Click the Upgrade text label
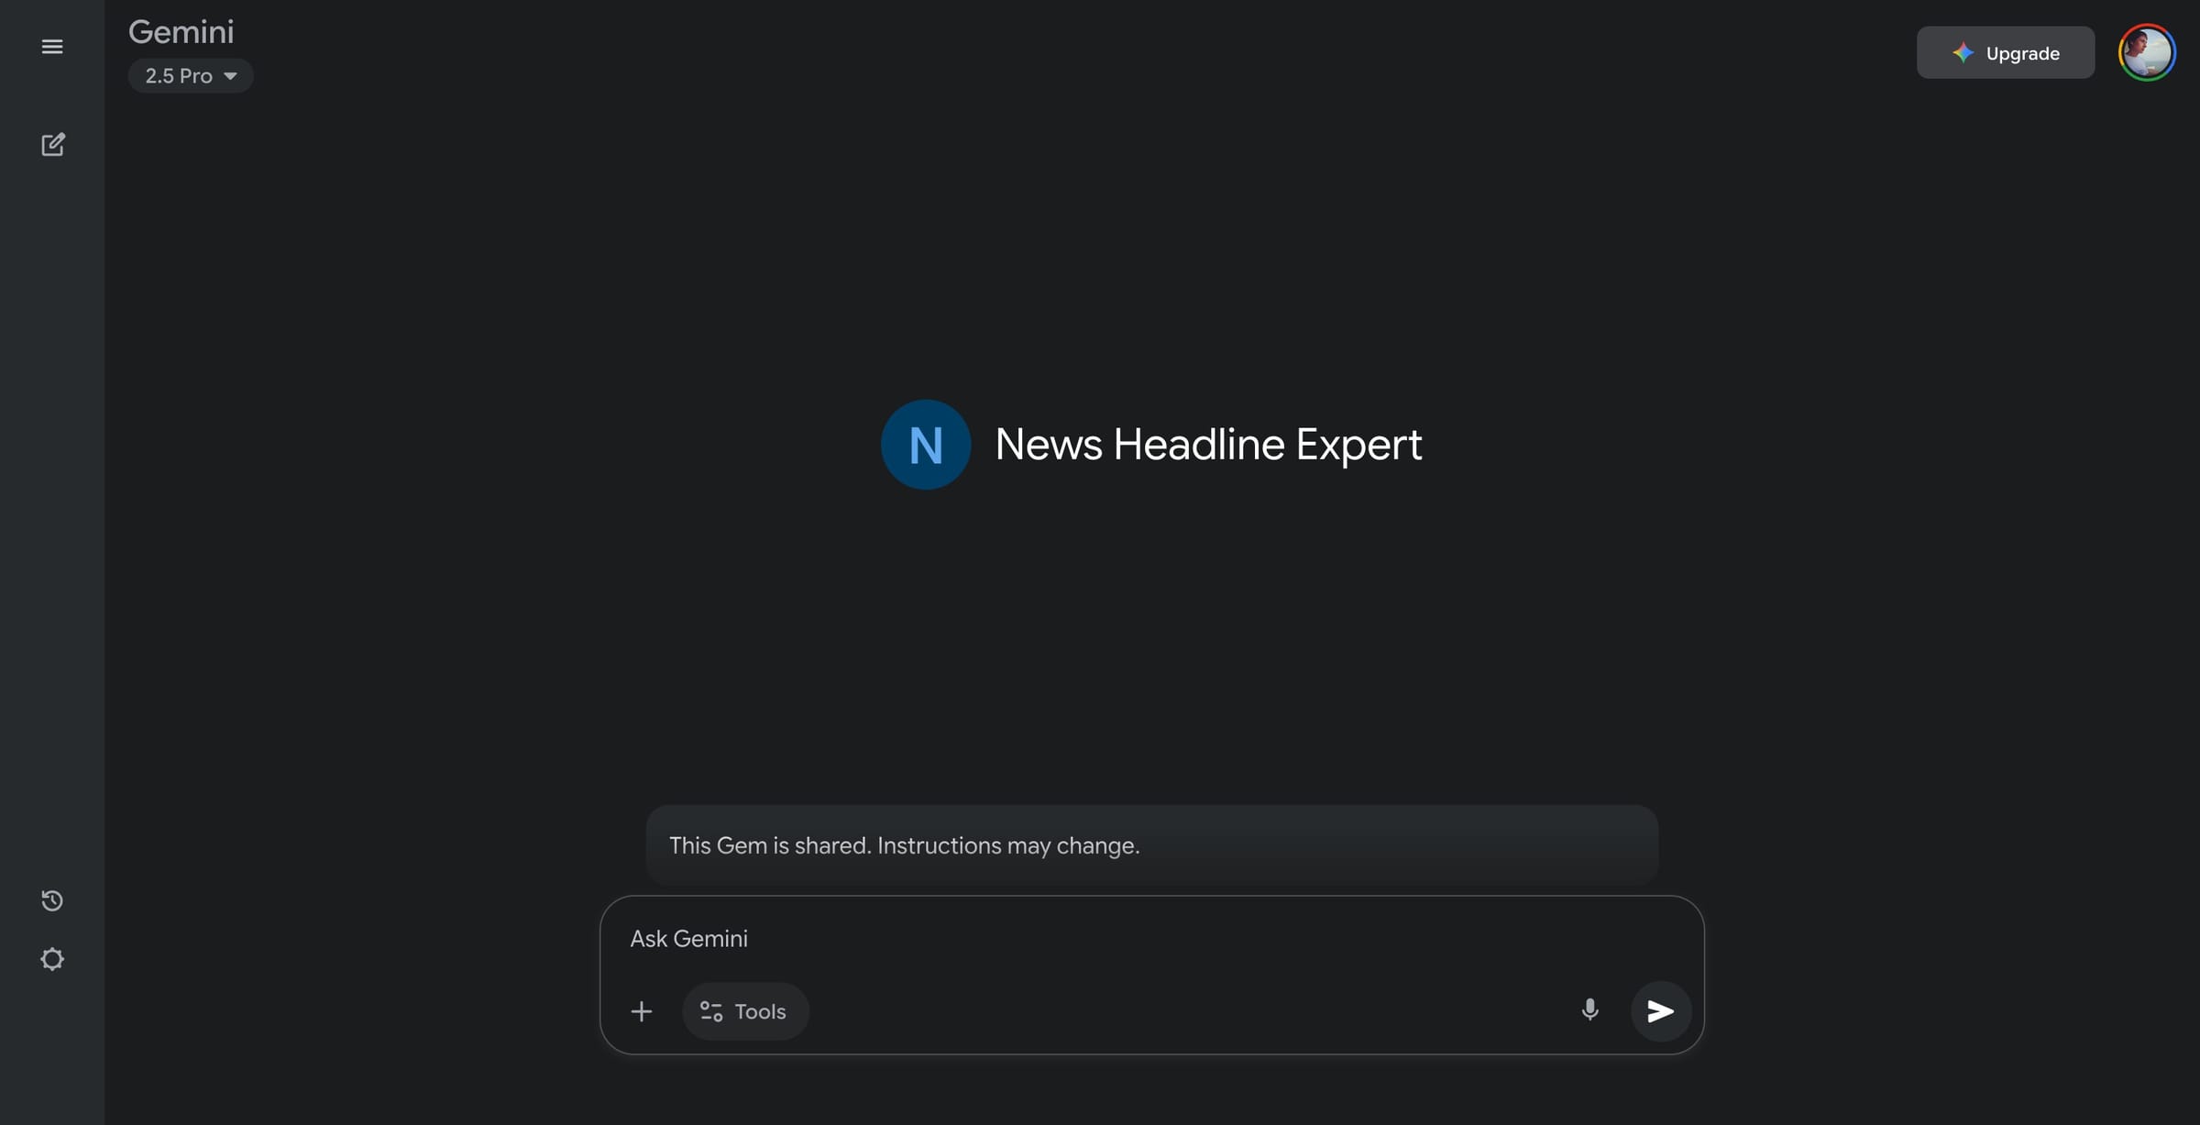This screenshot has height=1125, width=2200. [2022, 53]
